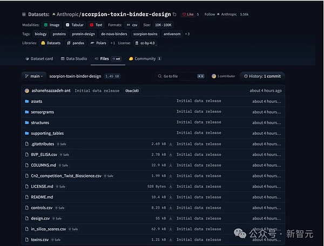The height and width of the screenshot is (246, 324).
Task: Expand the +3 additional tags
Action: tap(187, 34)
